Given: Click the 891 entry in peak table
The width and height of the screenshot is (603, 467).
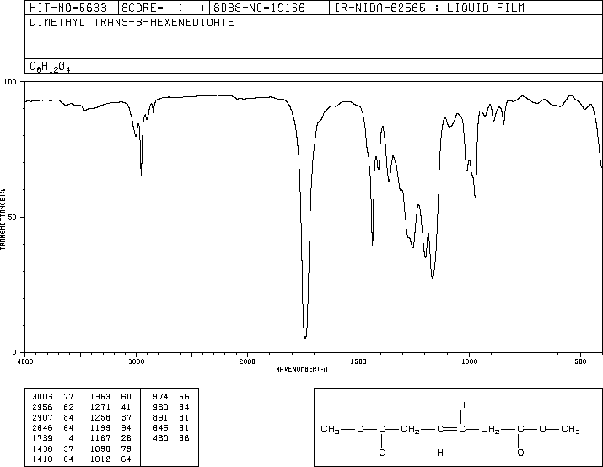Looking at the screenshot, I should [160, 417].
